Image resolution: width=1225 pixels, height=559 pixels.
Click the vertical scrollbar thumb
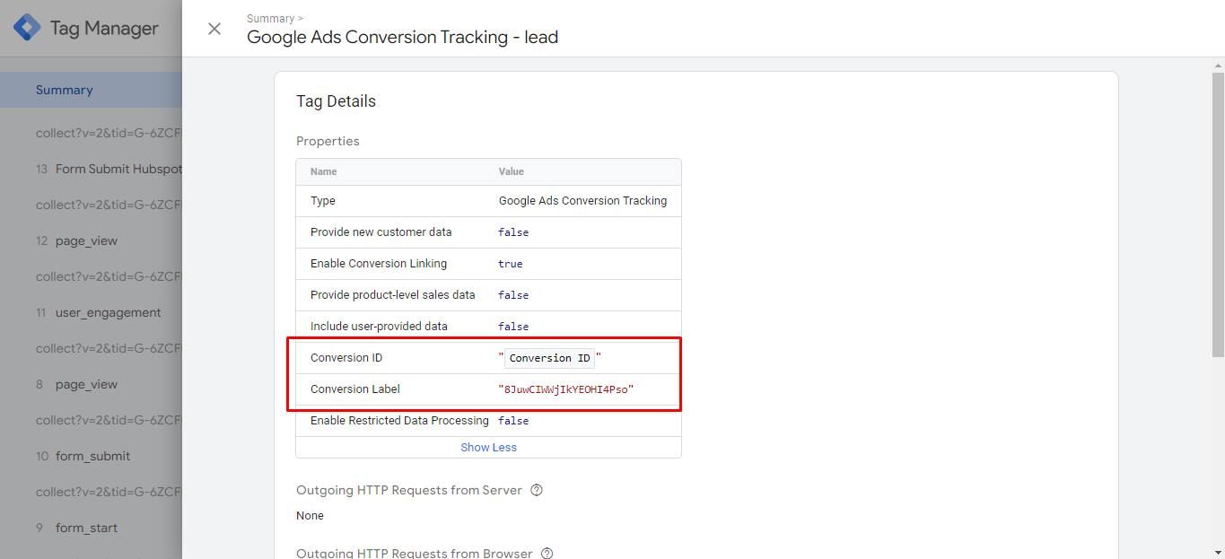click(x=1218, y=215)
